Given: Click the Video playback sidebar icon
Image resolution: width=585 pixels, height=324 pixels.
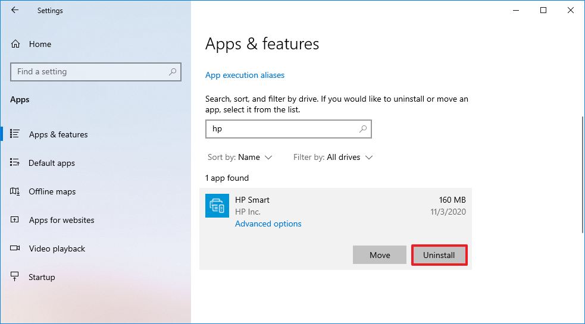Looking at the screenshot, I should pyautogui.click(x=15, y=248).
